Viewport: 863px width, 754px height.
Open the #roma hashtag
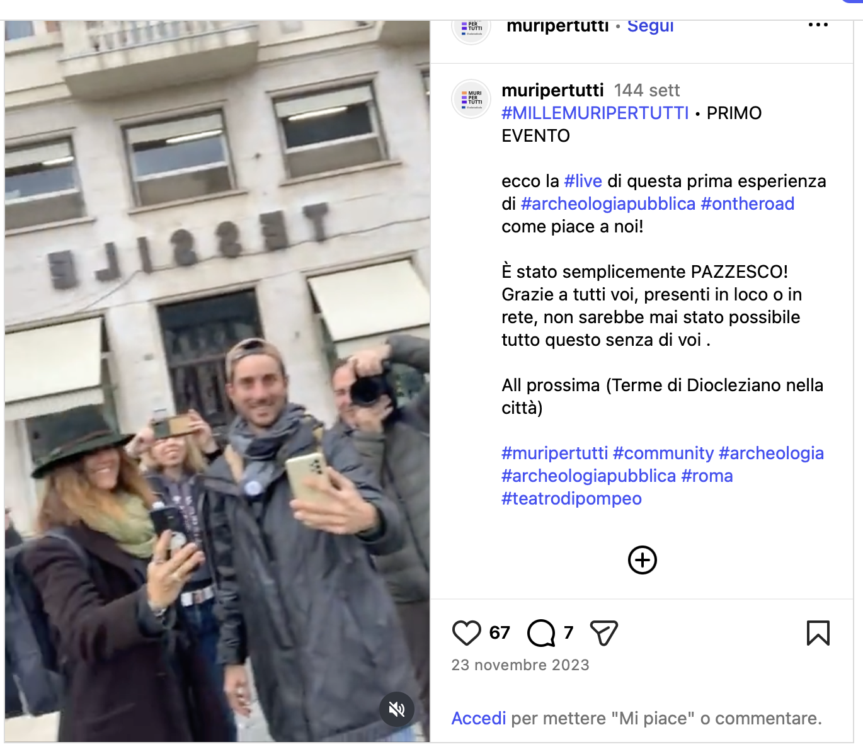pos(707,476)
